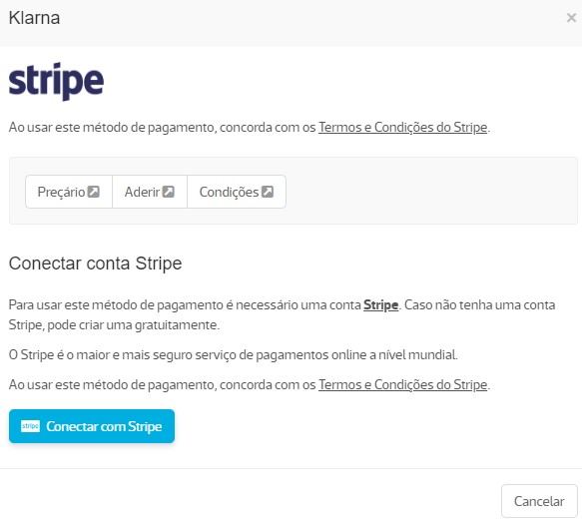
Task: Open the Condições page
Action: 237,192
